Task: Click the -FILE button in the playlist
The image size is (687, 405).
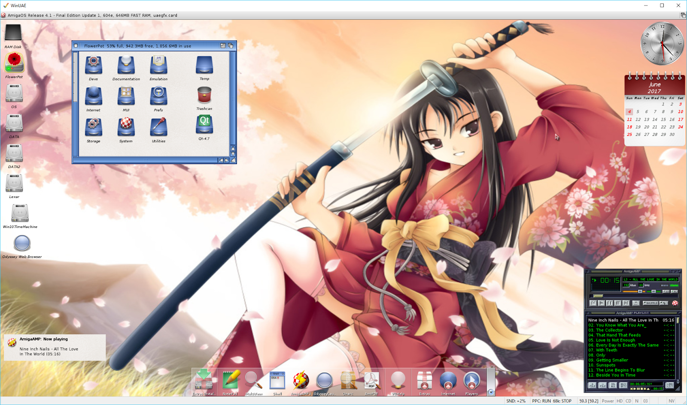Action: point(602,385)
